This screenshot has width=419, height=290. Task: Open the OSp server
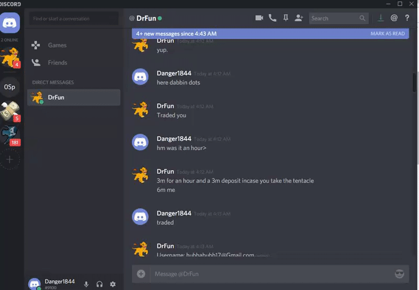pyautogui.click(x=9, y=87)
